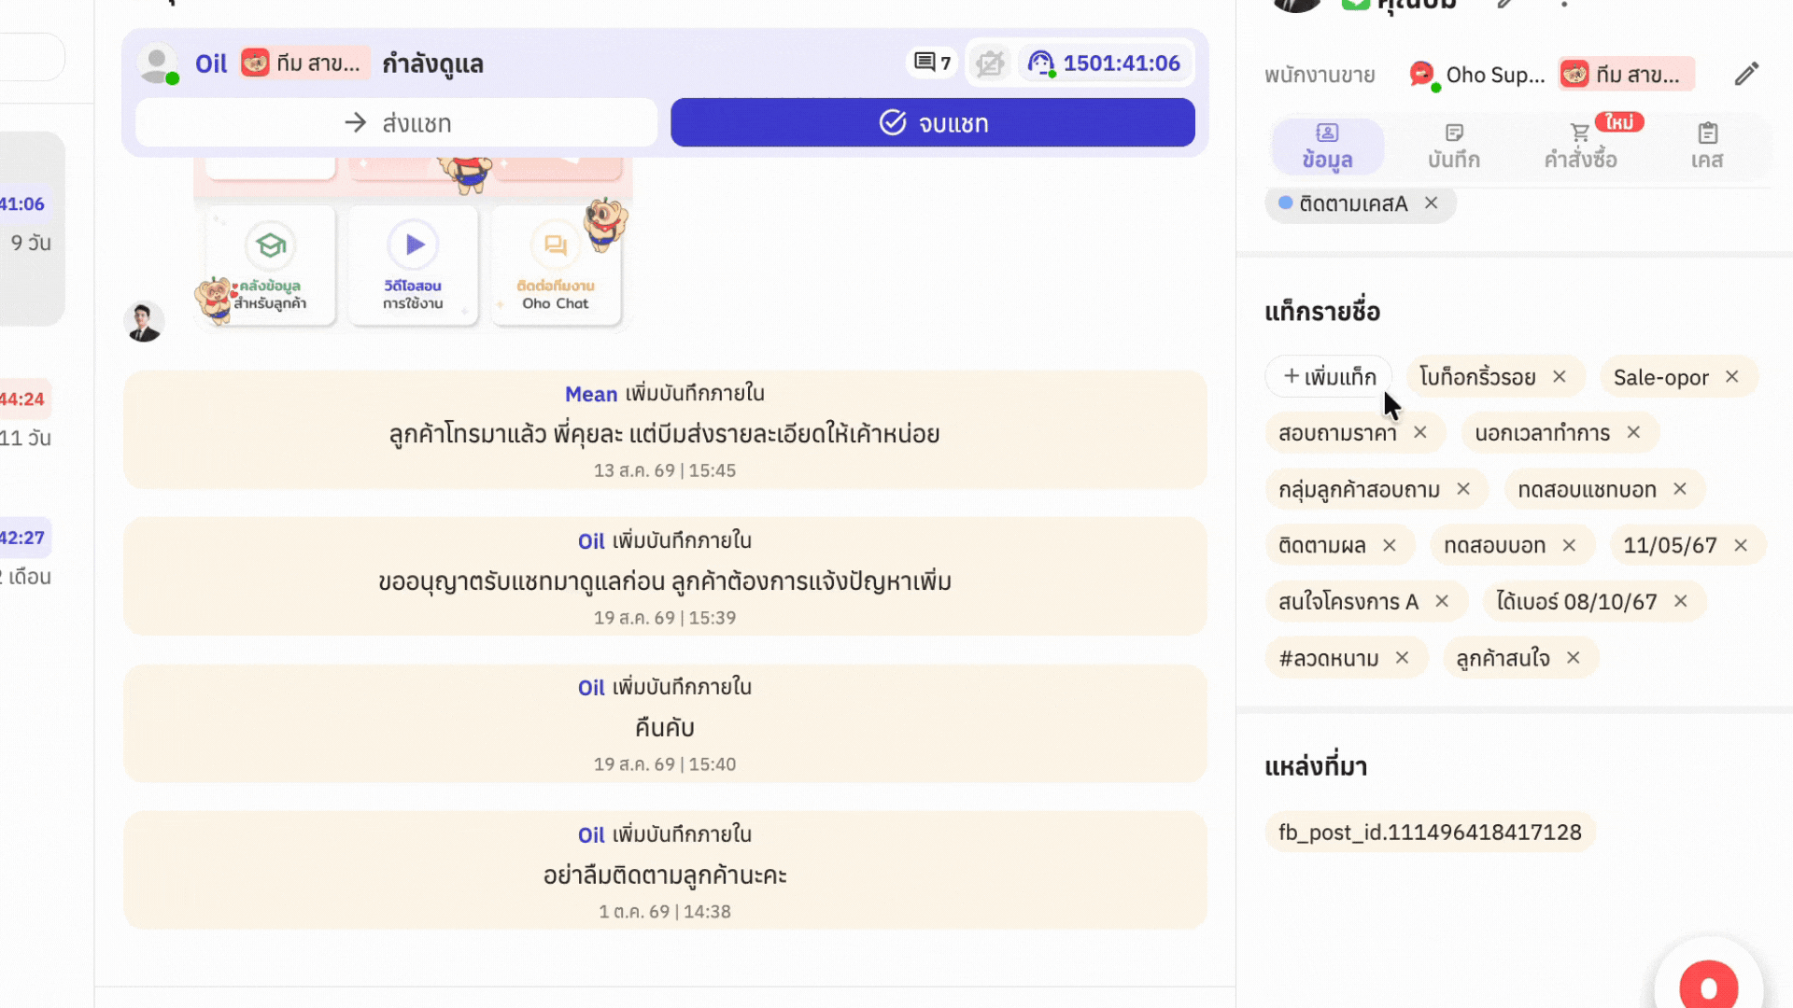
Task: Click the headset timer 1501:41:06 badge
Action: click(1104, 63)
